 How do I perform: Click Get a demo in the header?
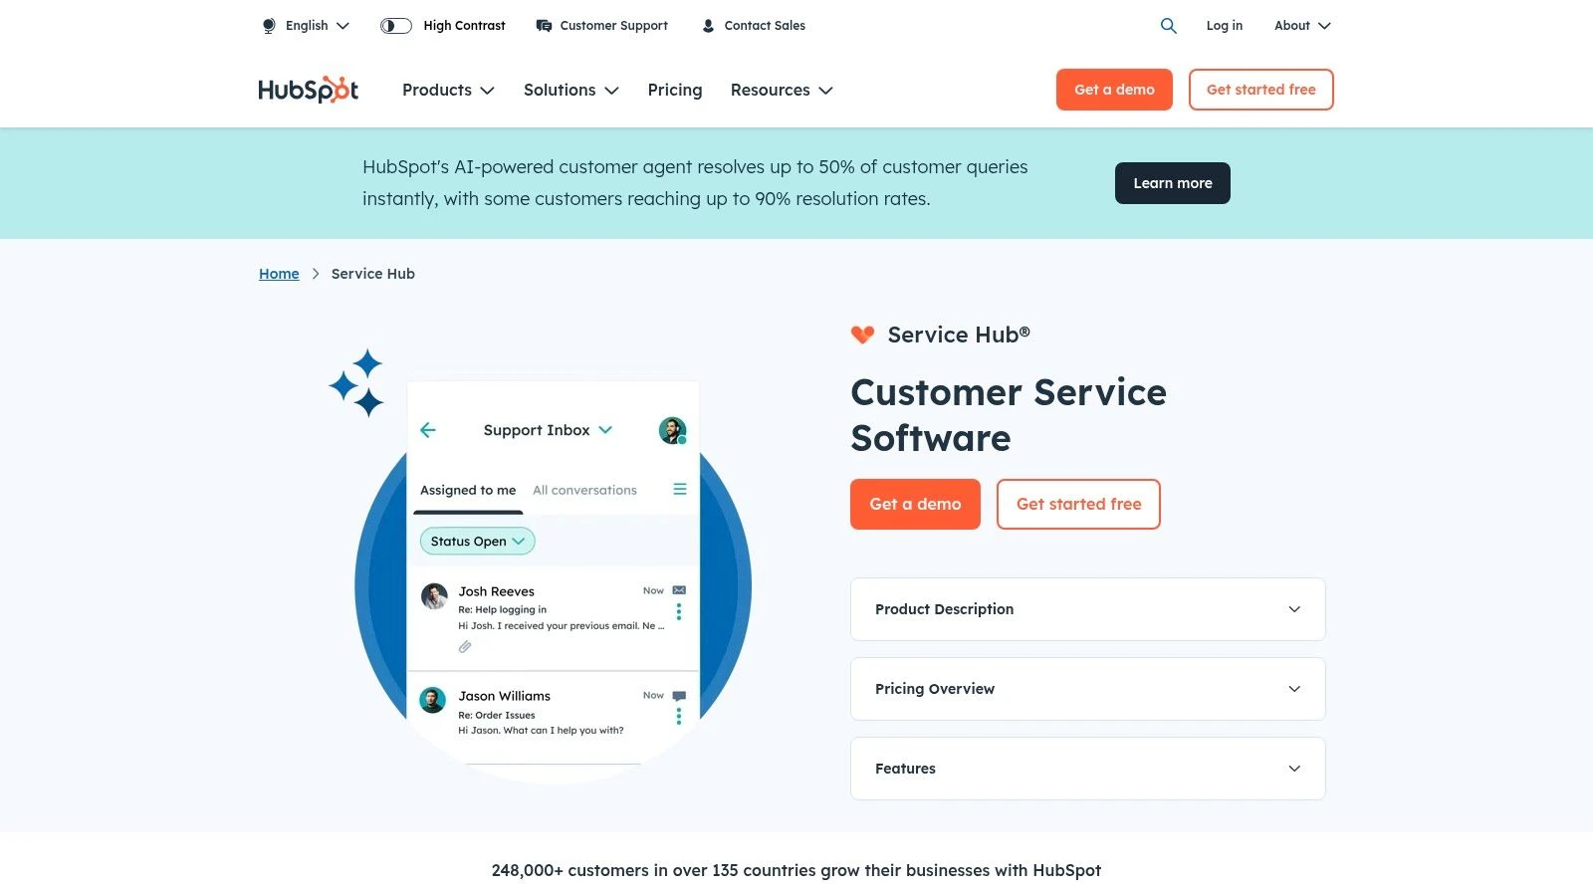coord(1114,90)
